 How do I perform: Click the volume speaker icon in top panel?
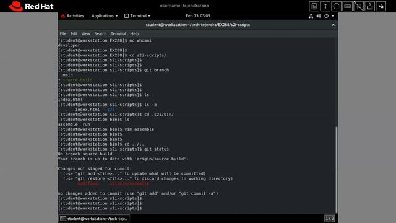click(x=319, y=16)
